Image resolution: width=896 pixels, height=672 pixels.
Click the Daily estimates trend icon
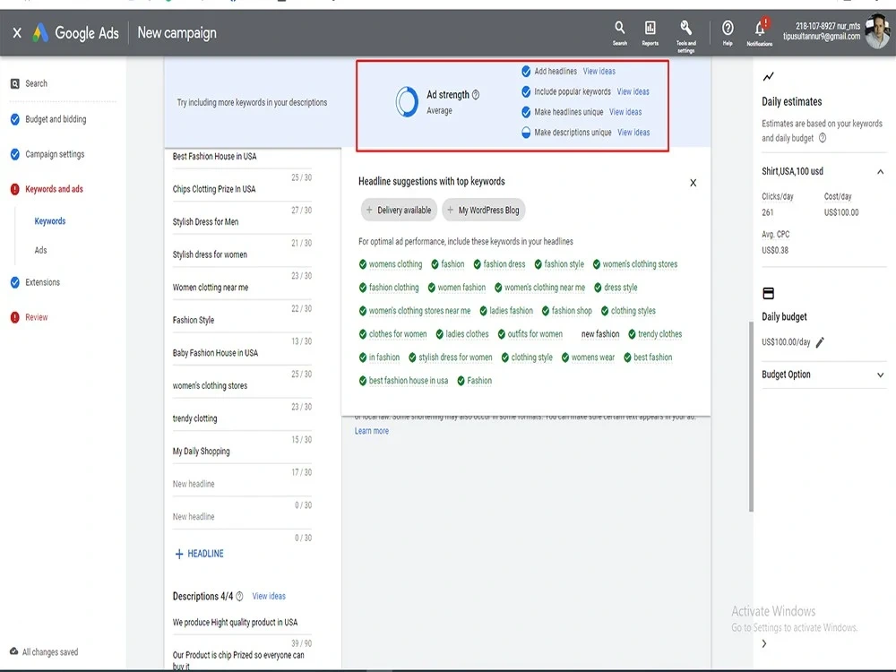(768, 76)
